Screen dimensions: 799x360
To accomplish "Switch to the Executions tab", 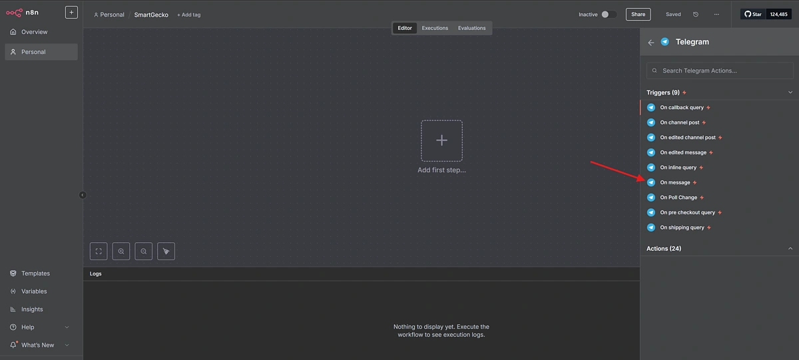I will [435, 28].
